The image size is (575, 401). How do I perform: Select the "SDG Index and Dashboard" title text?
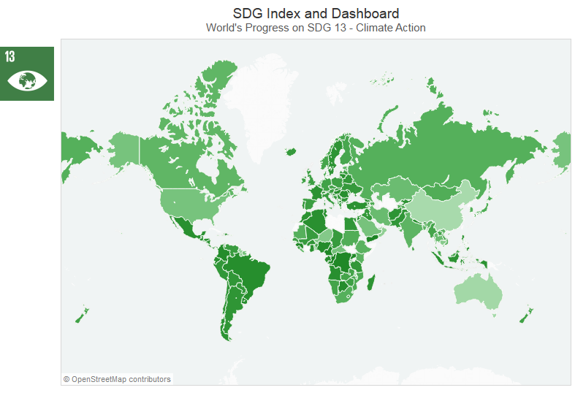tap(316, 14)
